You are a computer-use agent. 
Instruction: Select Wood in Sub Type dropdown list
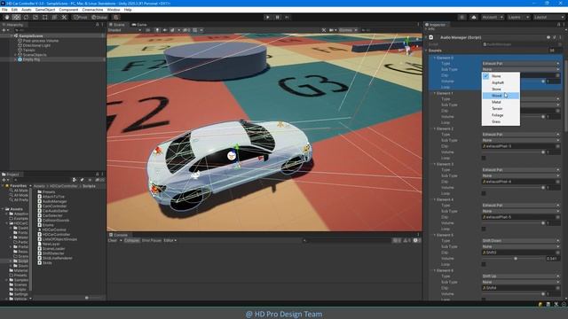(501, 96)
